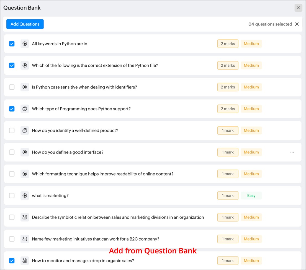Click the Add Questions button
The image size is (306, 270).
coord(25,24)
